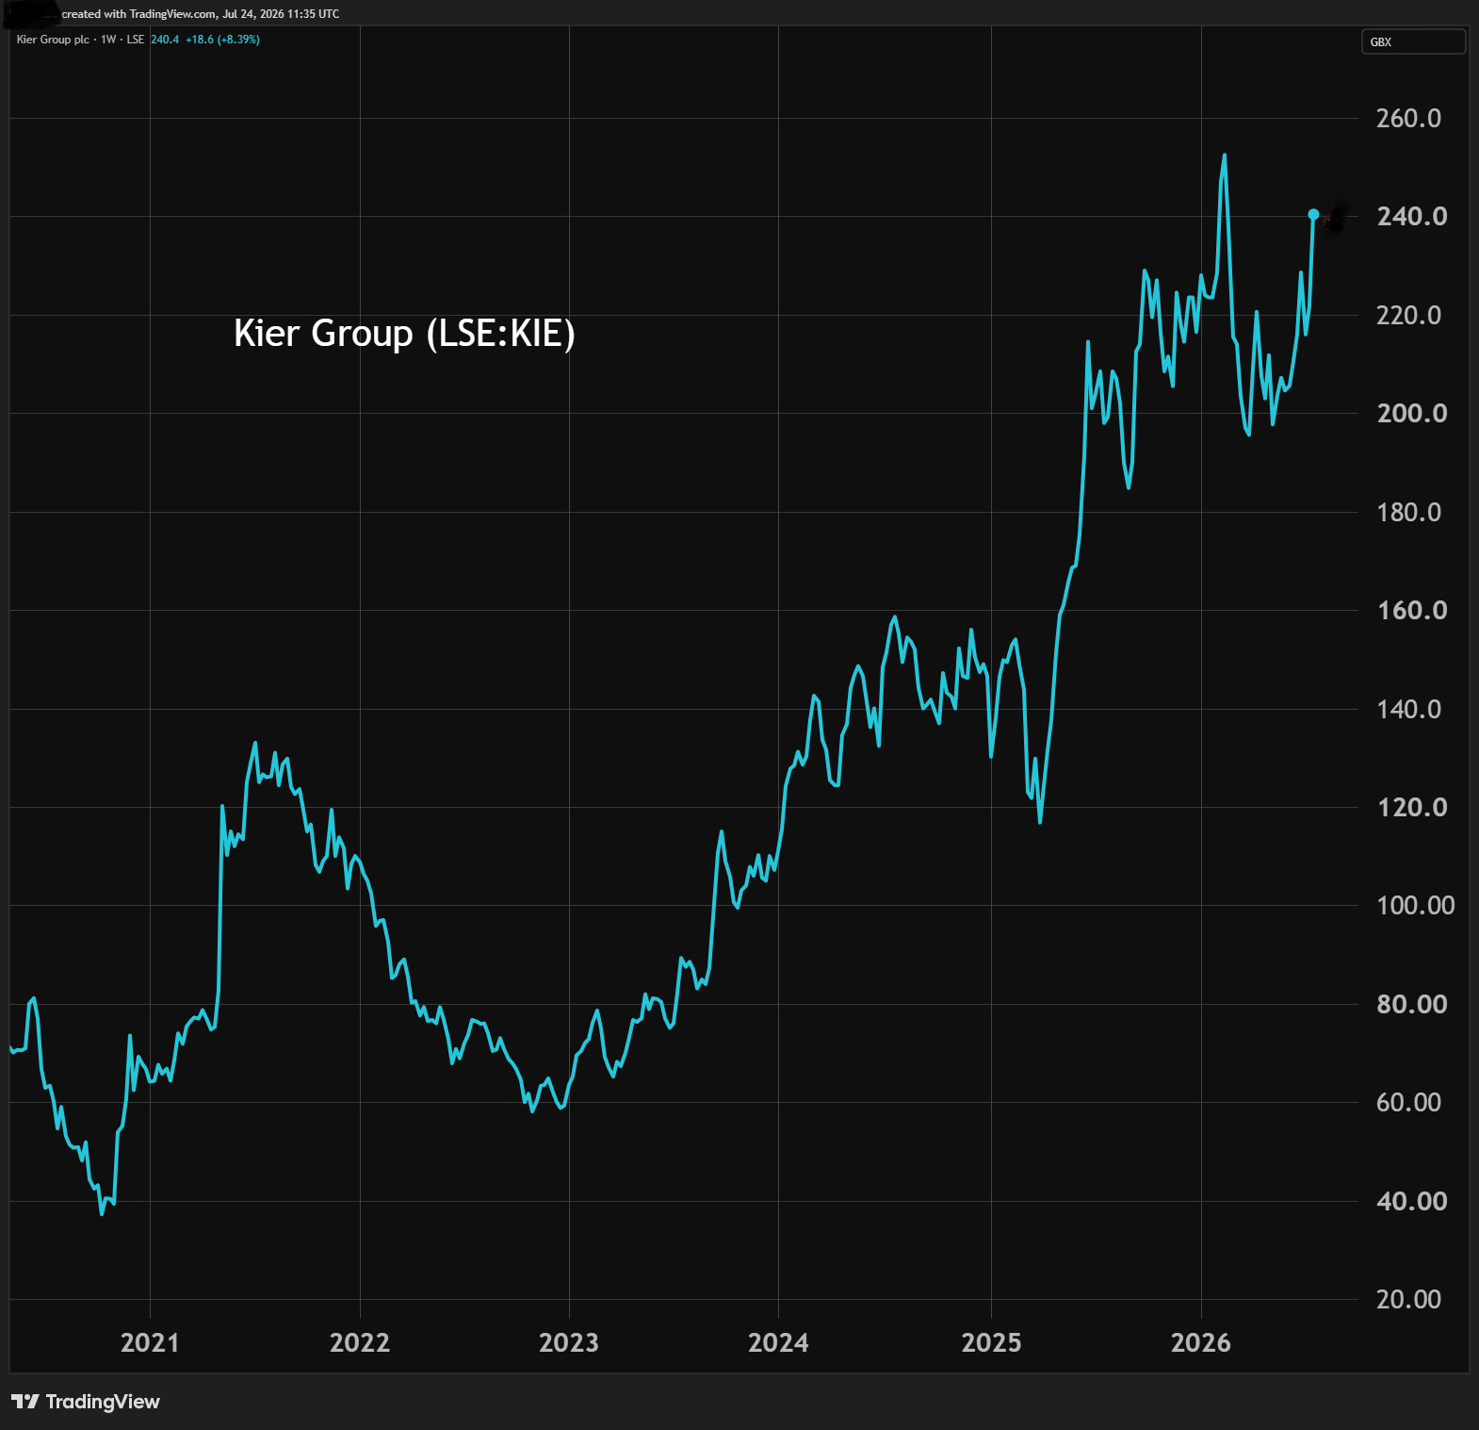This screenshot has width=1479, height=1430.
Task: Click the 140.0 price axis label
Action: (1408, 709)
